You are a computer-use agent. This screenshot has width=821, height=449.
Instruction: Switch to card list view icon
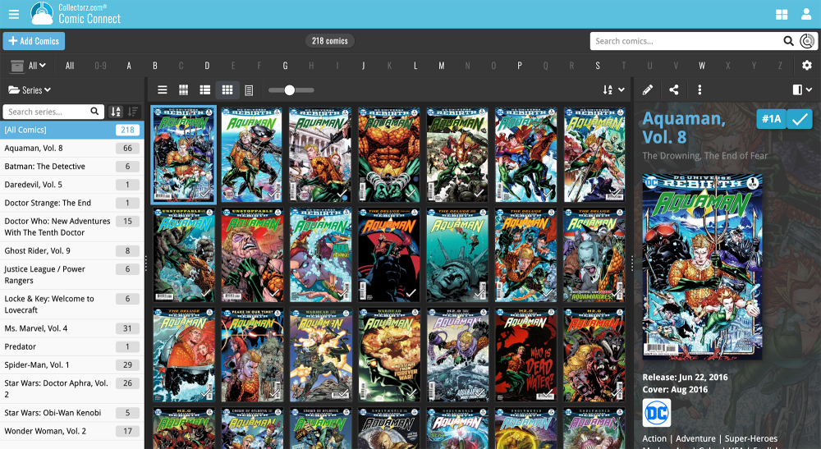[x=205, y=90]
